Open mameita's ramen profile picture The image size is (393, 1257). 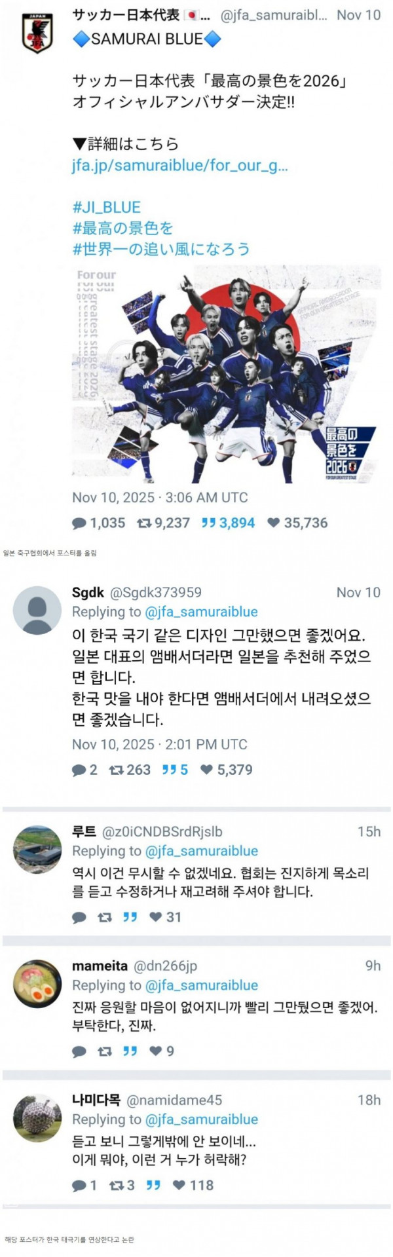pos(37,984)
